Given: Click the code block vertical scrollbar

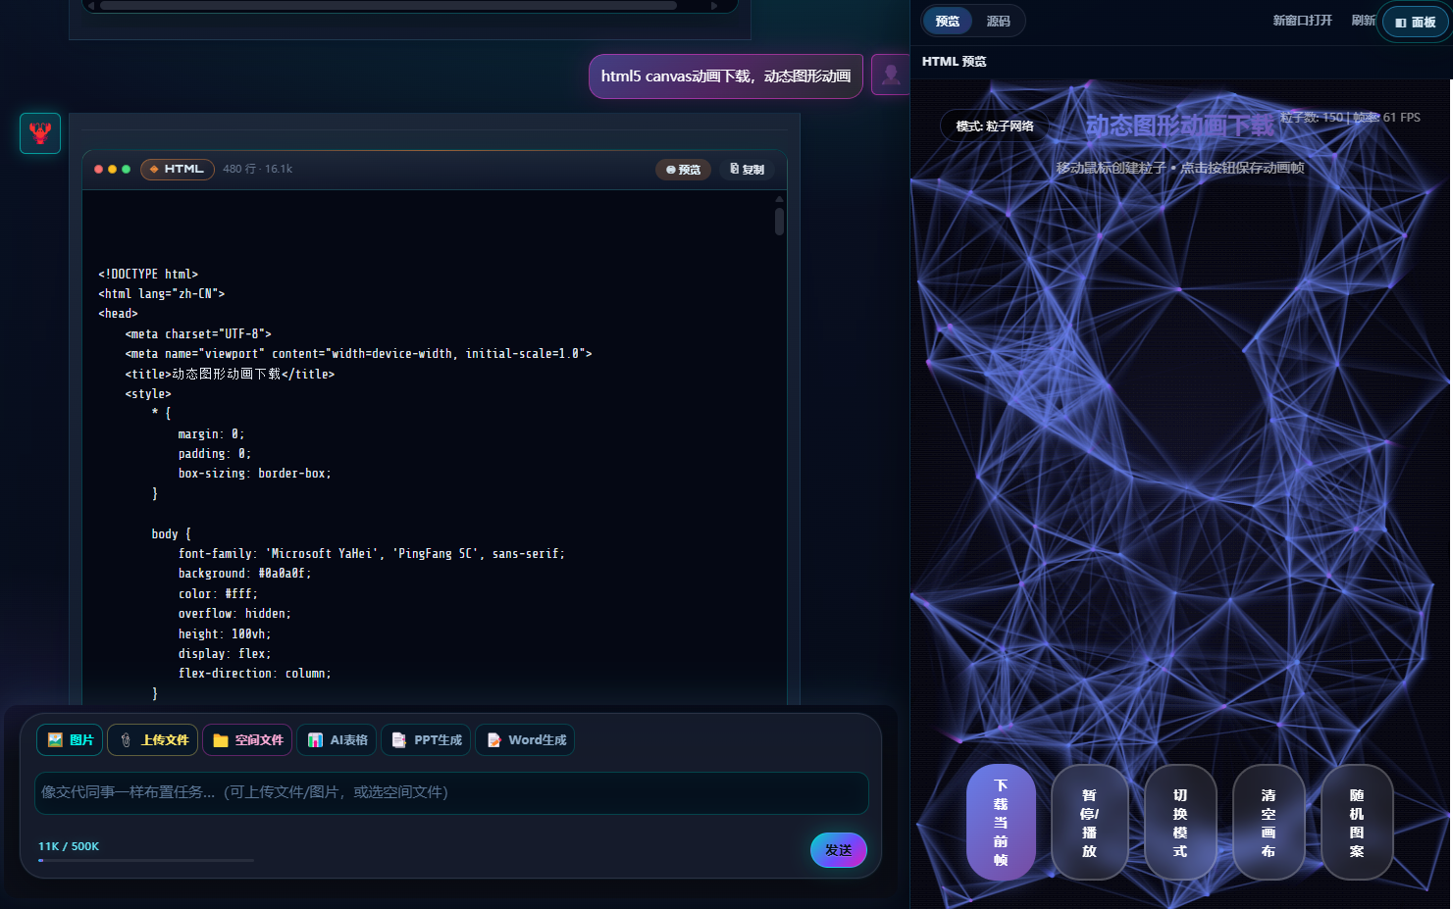Looking at the screenshot, I should coord(779,221).
